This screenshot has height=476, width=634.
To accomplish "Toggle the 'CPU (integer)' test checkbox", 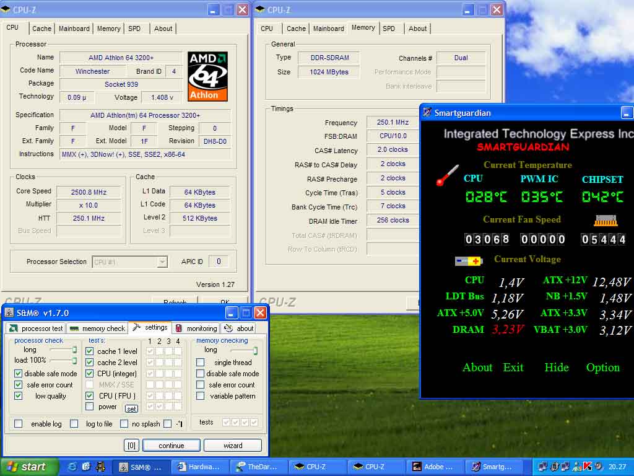I will (x=90, y=373).
